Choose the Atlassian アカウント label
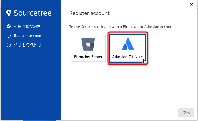This screenshot has height=121, width=198. [x=128, y=57]
